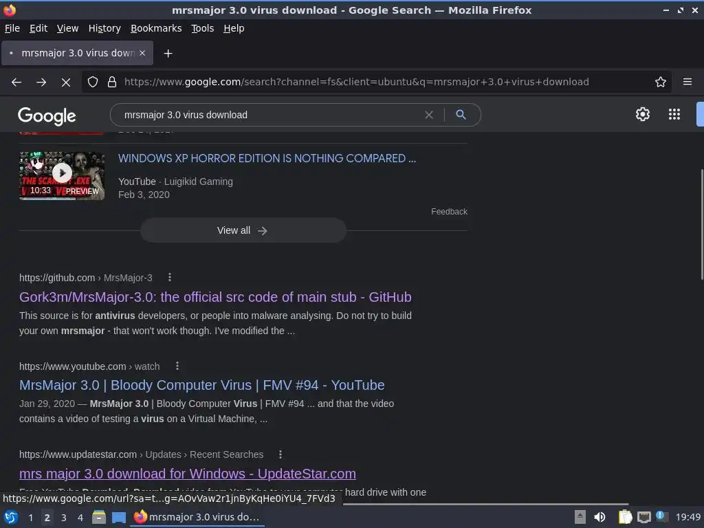704x528 pixels.
Task: Open the Tools menu
Action: pyautogui.click(x=203, y=28)
